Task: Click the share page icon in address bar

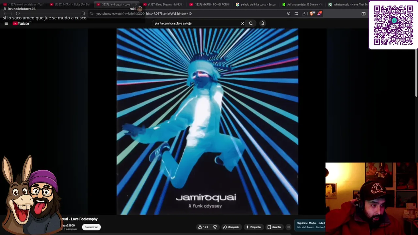Action: point(304,14)
